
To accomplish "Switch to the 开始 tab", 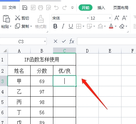I will (x=86, y=8).
